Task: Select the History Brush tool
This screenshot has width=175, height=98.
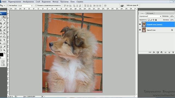Action: pos(4,30)
